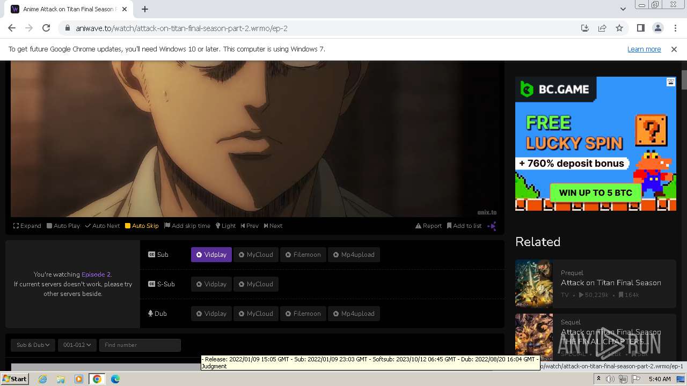Screen dimensions: 687x386
Task: Open the file explorer taskbar icon
Action: click(61, 379)
